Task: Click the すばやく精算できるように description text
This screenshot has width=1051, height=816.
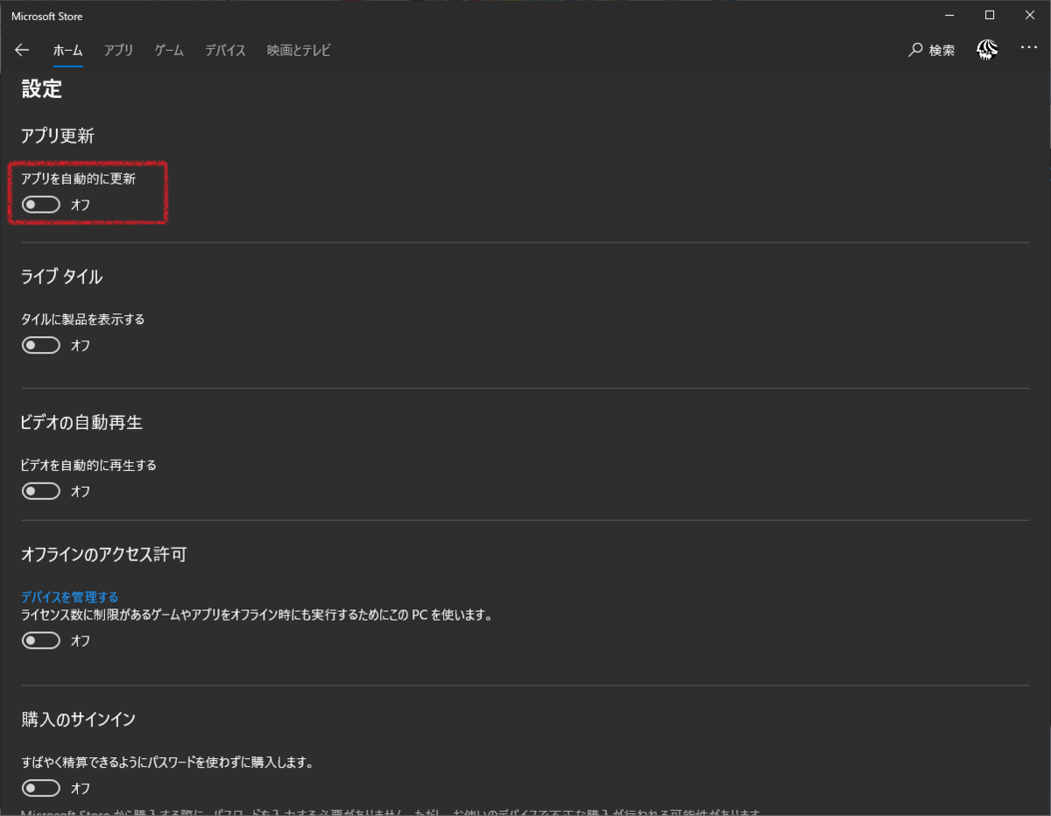Action: coord(167,763)
